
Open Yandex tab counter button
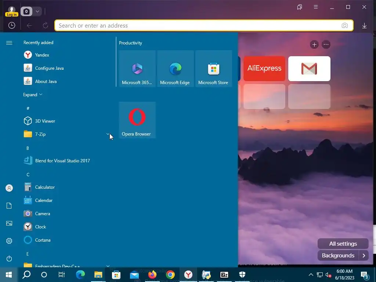pos(26,11)
